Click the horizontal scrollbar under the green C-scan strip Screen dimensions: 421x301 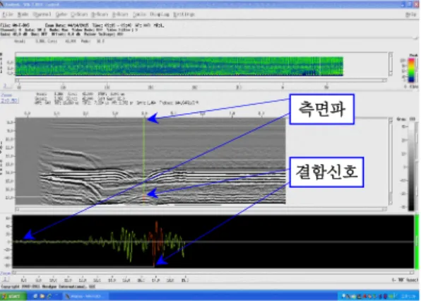(x=201, y=80)
